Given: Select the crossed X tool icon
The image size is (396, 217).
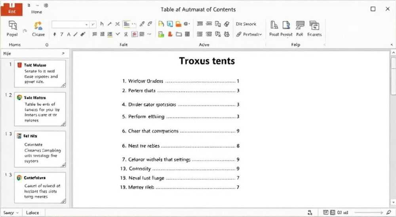Looking at the screenshot, I should tap(118, 24).
